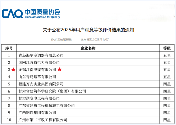This screenshot has height=125, width=176.
Task: Click 福建万安实业集团有限公司 entry
Action: [41, 84]
